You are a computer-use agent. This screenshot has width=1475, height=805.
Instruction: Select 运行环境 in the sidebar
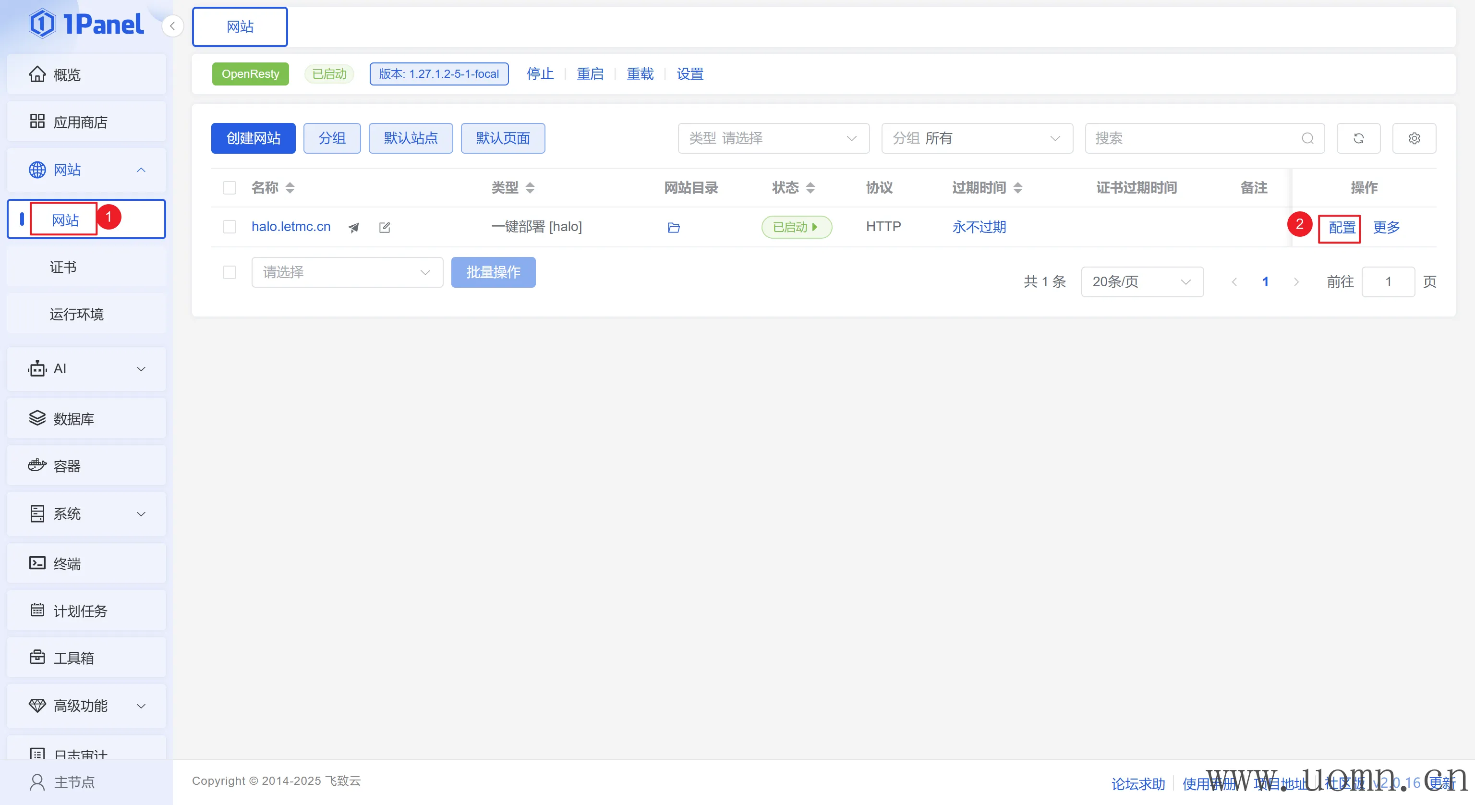click(x=77, y=314)
